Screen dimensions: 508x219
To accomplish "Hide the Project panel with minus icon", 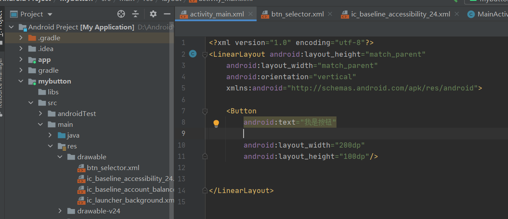I will point(167,14).
